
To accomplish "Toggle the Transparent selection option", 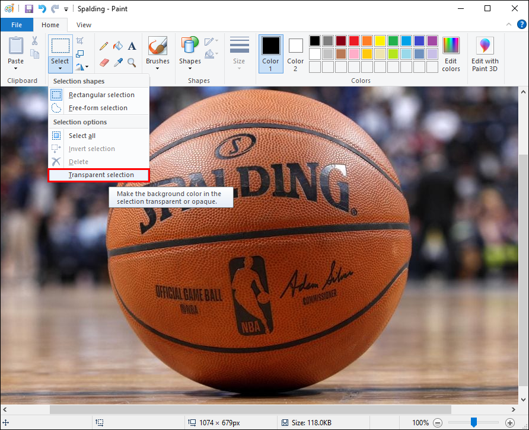I will pos(101,175).
